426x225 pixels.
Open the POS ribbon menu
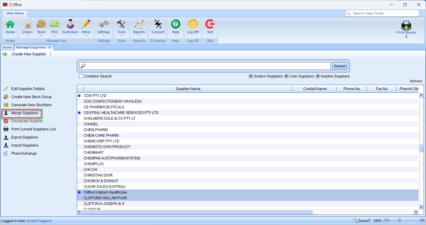(x=54, y=28)
